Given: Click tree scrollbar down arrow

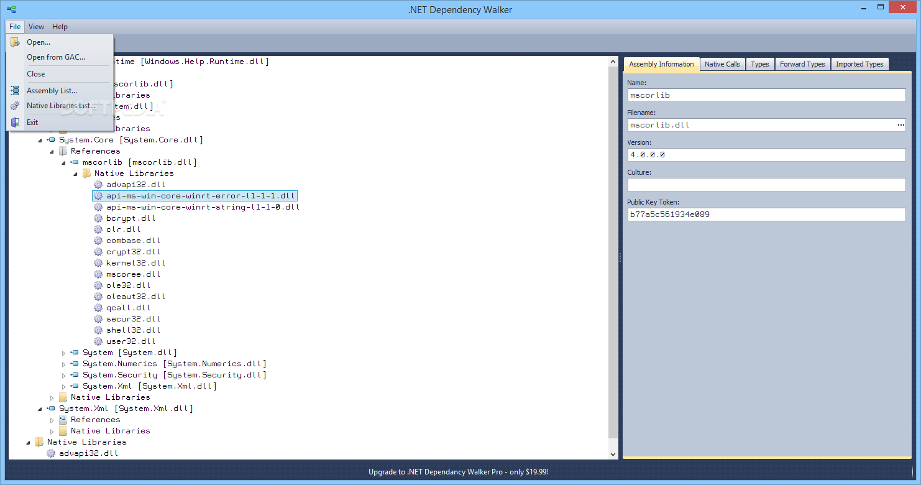Looking at the screenshot, I should coord(613,454).
